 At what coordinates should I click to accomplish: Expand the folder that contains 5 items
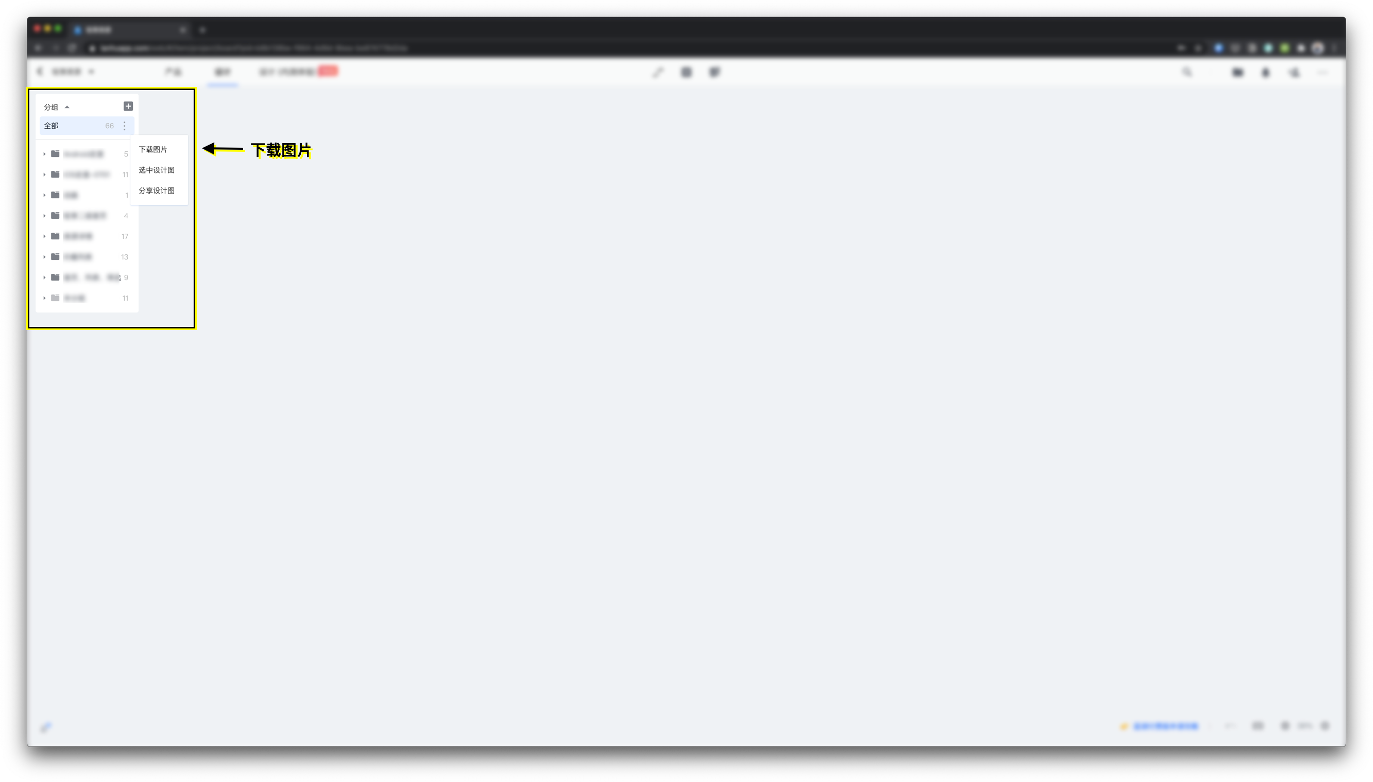tap(44, 154)
